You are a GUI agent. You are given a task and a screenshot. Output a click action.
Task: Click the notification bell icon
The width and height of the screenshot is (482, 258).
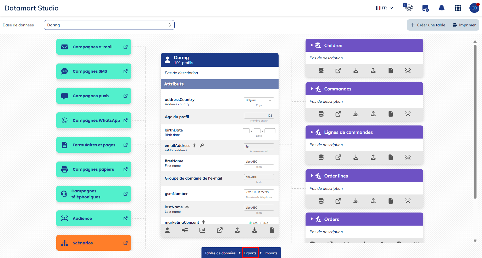click(x=441, y=8)
